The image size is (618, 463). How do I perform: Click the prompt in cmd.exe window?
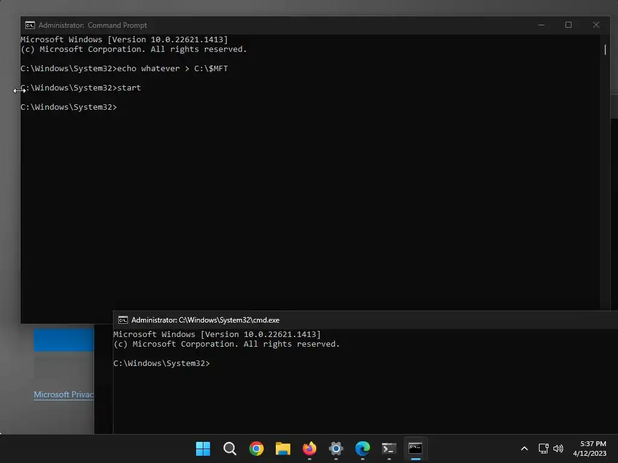coord(162,364)
